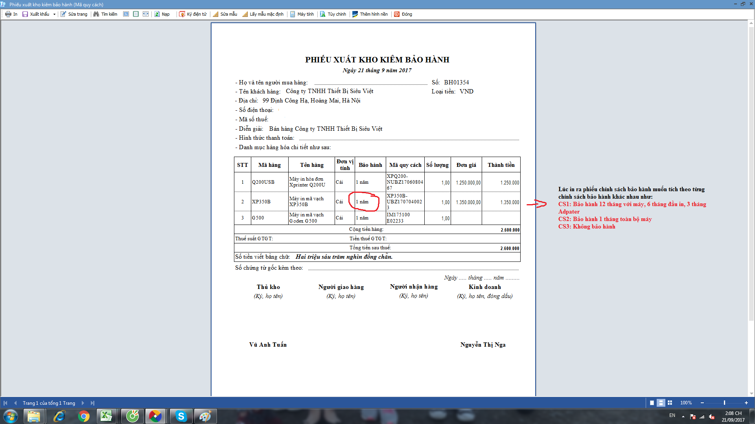This screenshot has width=755, height=424.
Task: Select Lấy mẫu mặc định option
Action: tap(263, 14)
